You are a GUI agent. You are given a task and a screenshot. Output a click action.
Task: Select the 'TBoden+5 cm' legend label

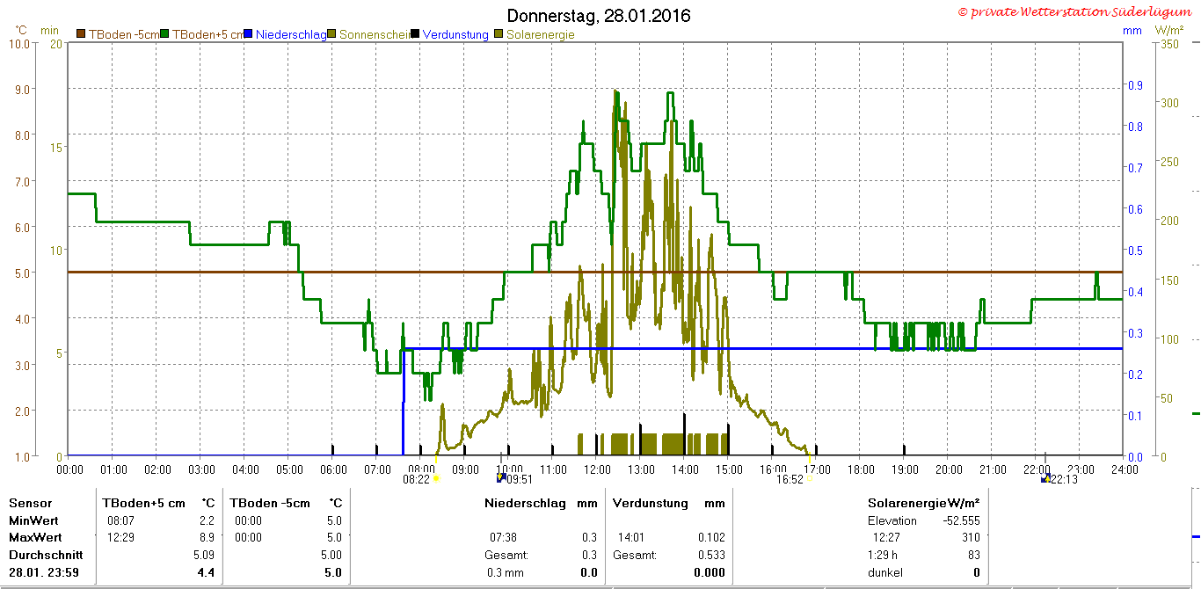pos(207,34)
